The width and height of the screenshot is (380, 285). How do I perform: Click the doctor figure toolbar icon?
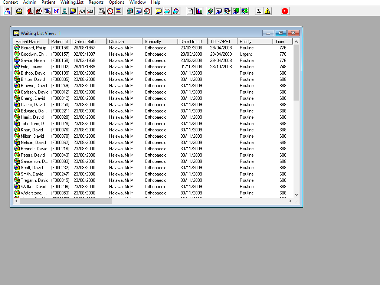[7, 11]
